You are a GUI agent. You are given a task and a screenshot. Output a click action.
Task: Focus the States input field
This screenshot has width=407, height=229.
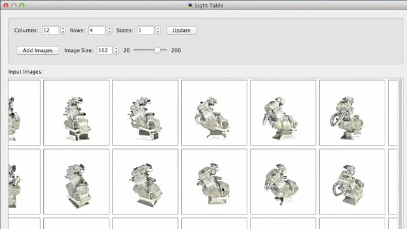146,31
